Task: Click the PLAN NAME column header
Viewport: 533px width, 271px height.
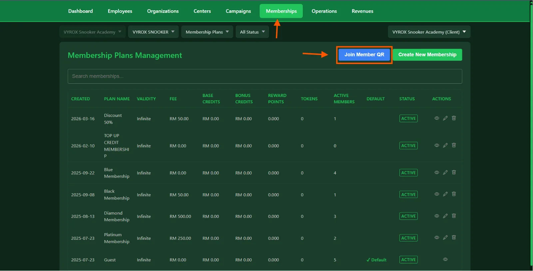Action: (x=117, y=99)
